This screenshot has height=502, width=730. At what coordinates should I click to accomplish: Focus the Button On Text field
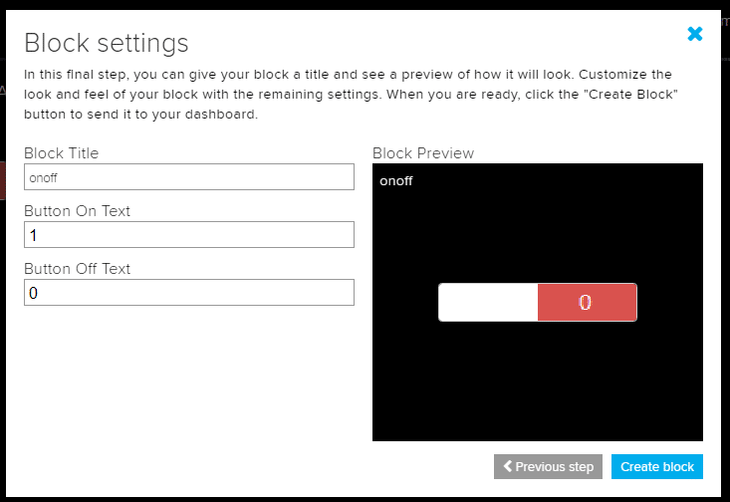189,235
